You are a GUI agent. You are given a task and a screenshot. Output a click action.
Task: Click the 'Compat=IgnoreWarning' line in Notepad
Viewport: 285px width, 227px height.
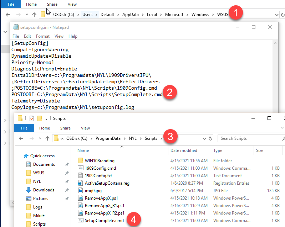(x=40, y=49)
